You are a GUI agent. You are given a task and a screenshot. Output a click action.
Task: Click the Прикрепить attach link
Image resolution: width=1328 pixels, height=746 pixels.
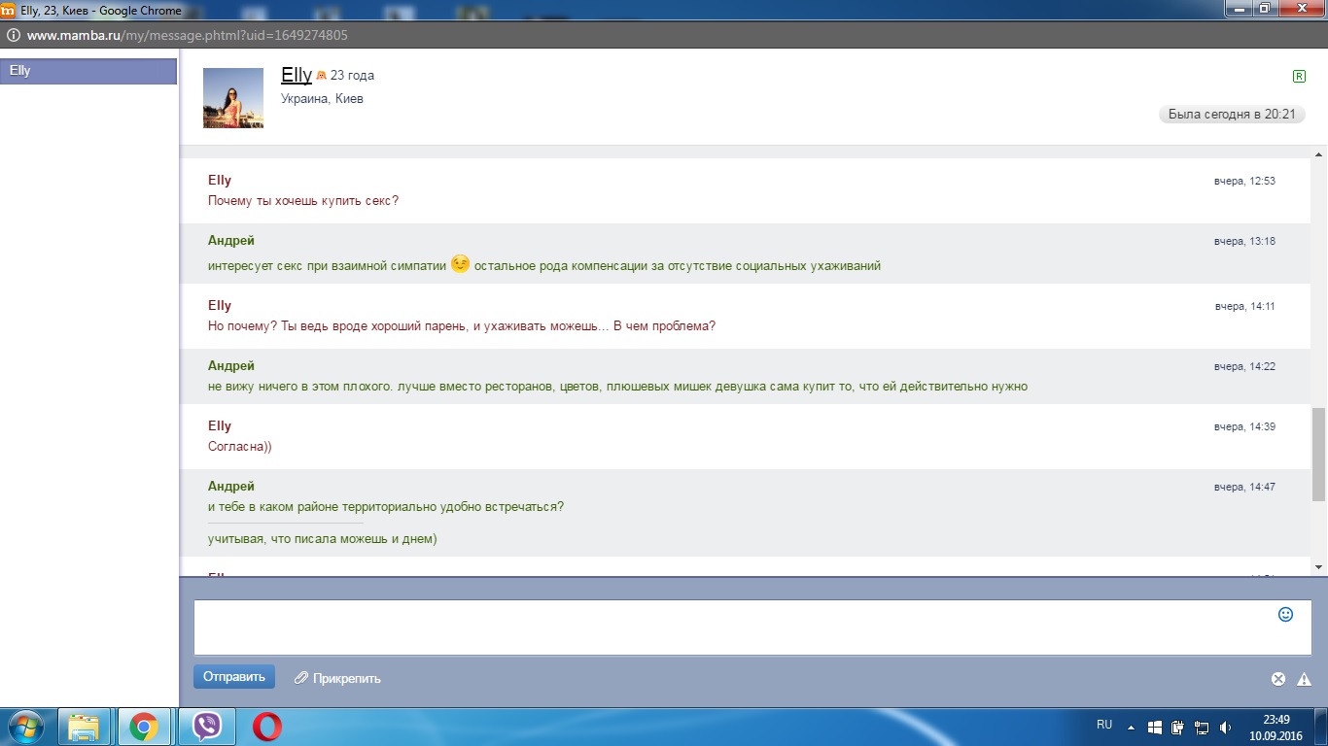(x=347, y=679)
